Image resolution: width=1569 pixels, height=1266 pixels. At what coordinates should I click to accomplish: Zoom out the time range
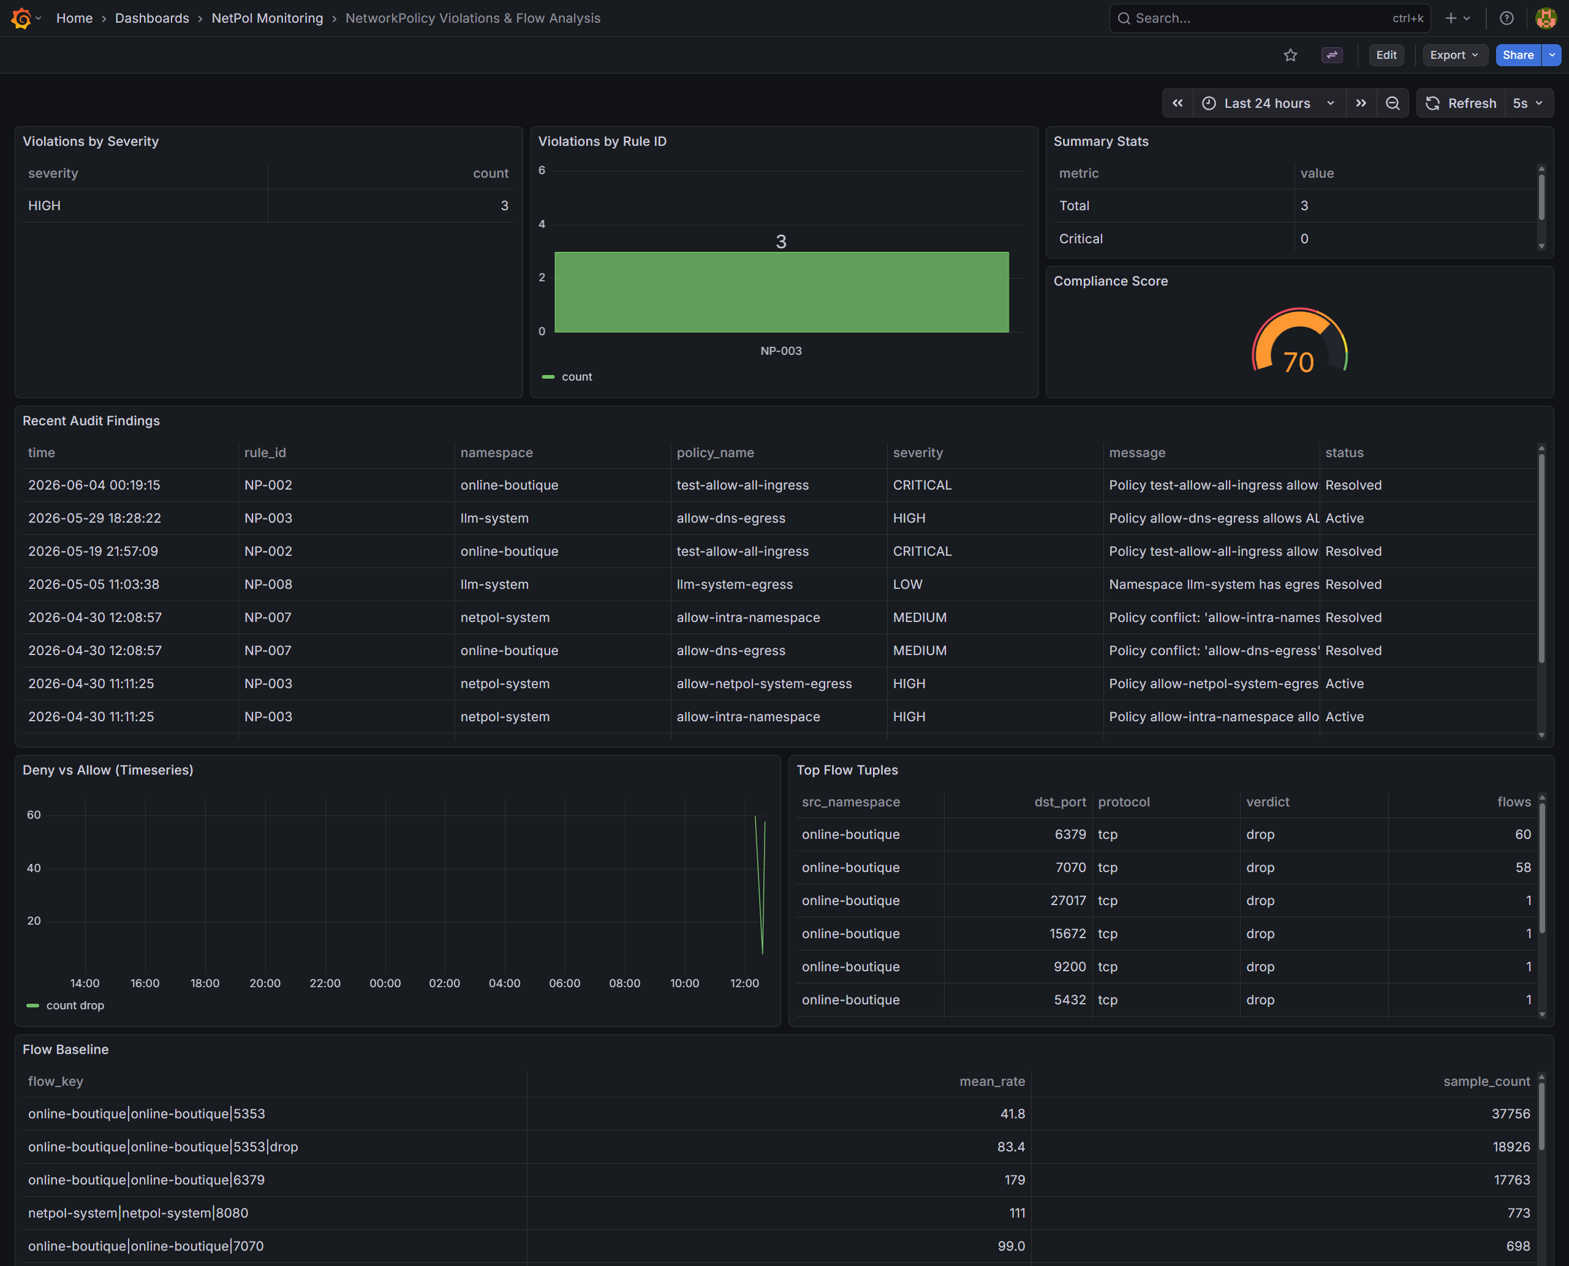[1393, 104]
